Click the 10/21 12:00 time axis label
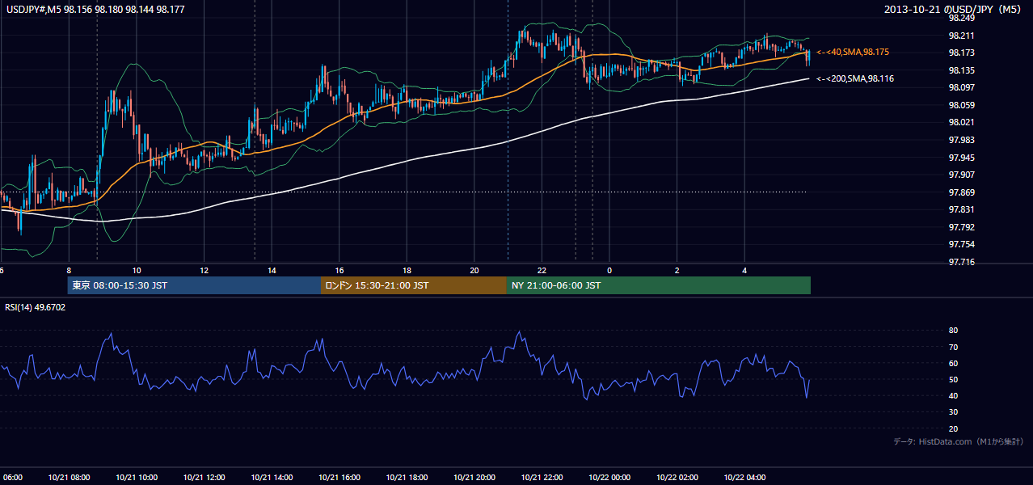1033x485 pixels. tap(204, 478)
